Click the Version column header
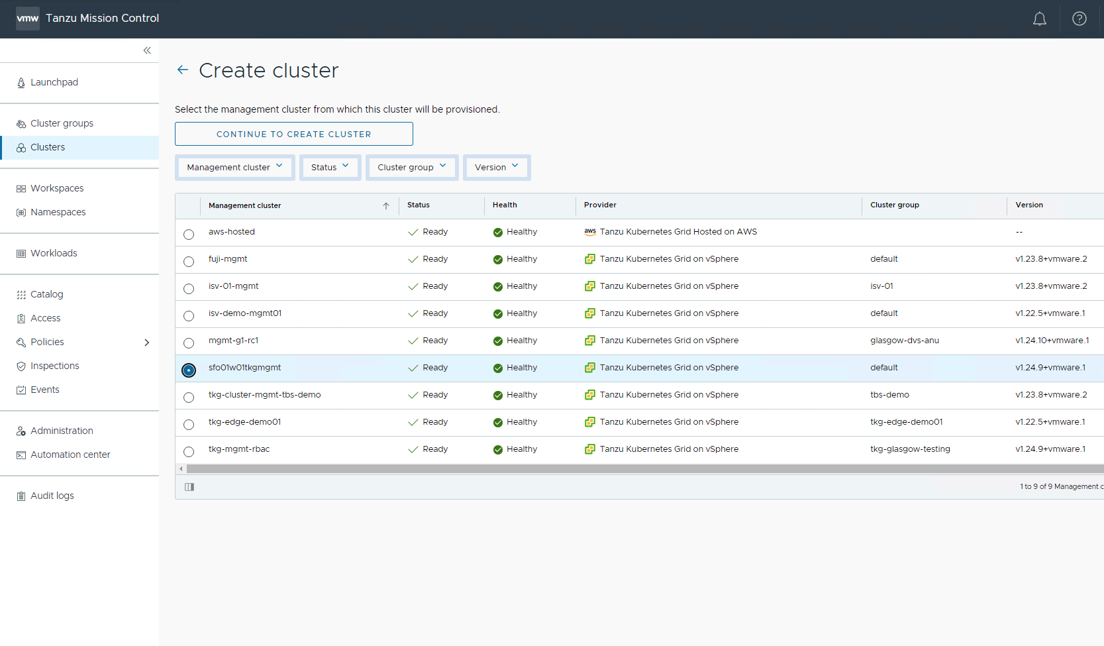This screenshot has height=646, width=1104. (1029, 205)
